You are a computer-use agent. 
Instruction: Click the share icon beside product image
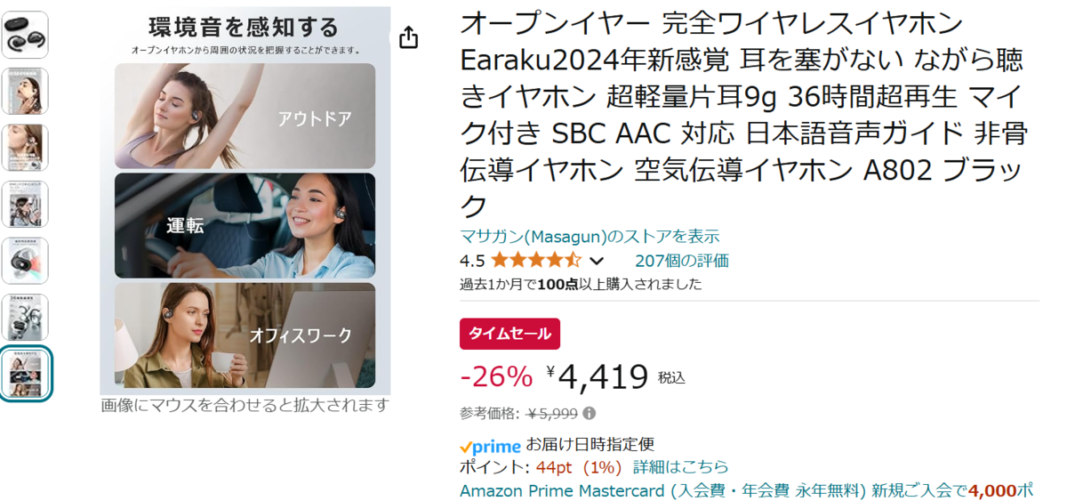(x=408, y=37)
